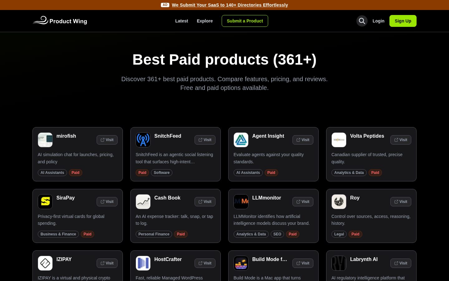The image size is (449, 281).
Task: Visit the IZIPAY product
Action: point(107,263)
